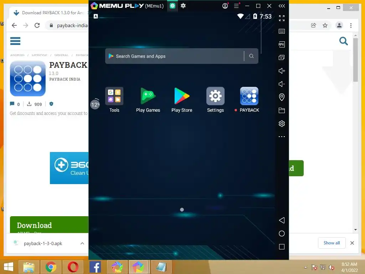
Task: Click MEmu fullscreen toggle icon
Action: coord(282,18)
